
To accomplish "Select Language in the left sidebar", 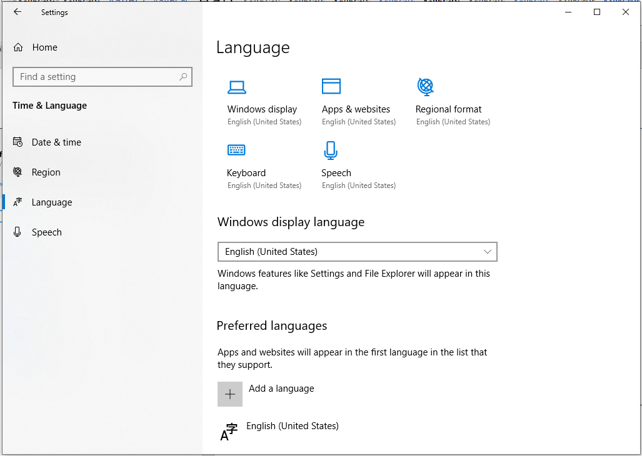I will (51, 202).
